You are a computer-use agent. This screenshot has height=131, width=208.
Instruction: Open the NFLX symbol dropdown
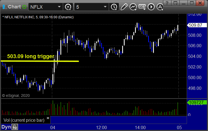[59, 7]
